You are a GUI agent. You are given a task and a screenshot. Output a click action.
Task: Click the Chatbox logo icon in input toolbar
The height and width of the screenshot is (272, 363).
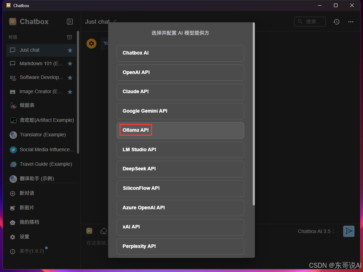pos(89,231)
